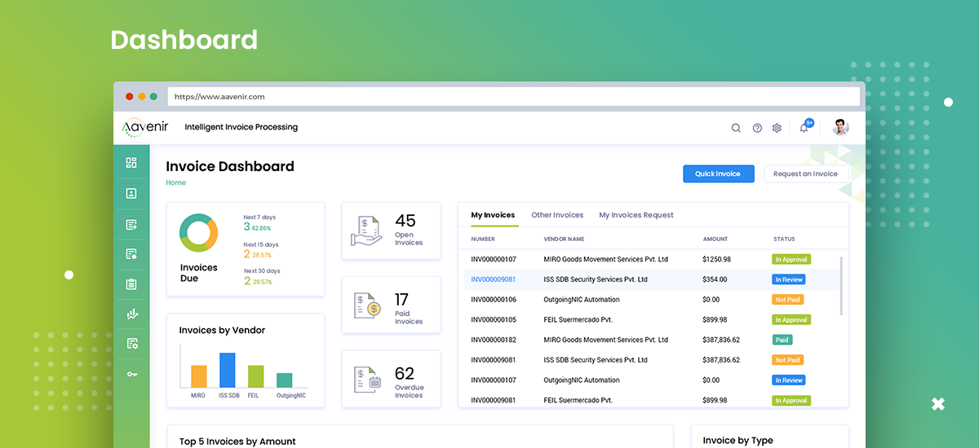Image resolution: width=979 pixels, height=448 pixels.
Task: Open the user avatar profile picture
Action: 840,127
